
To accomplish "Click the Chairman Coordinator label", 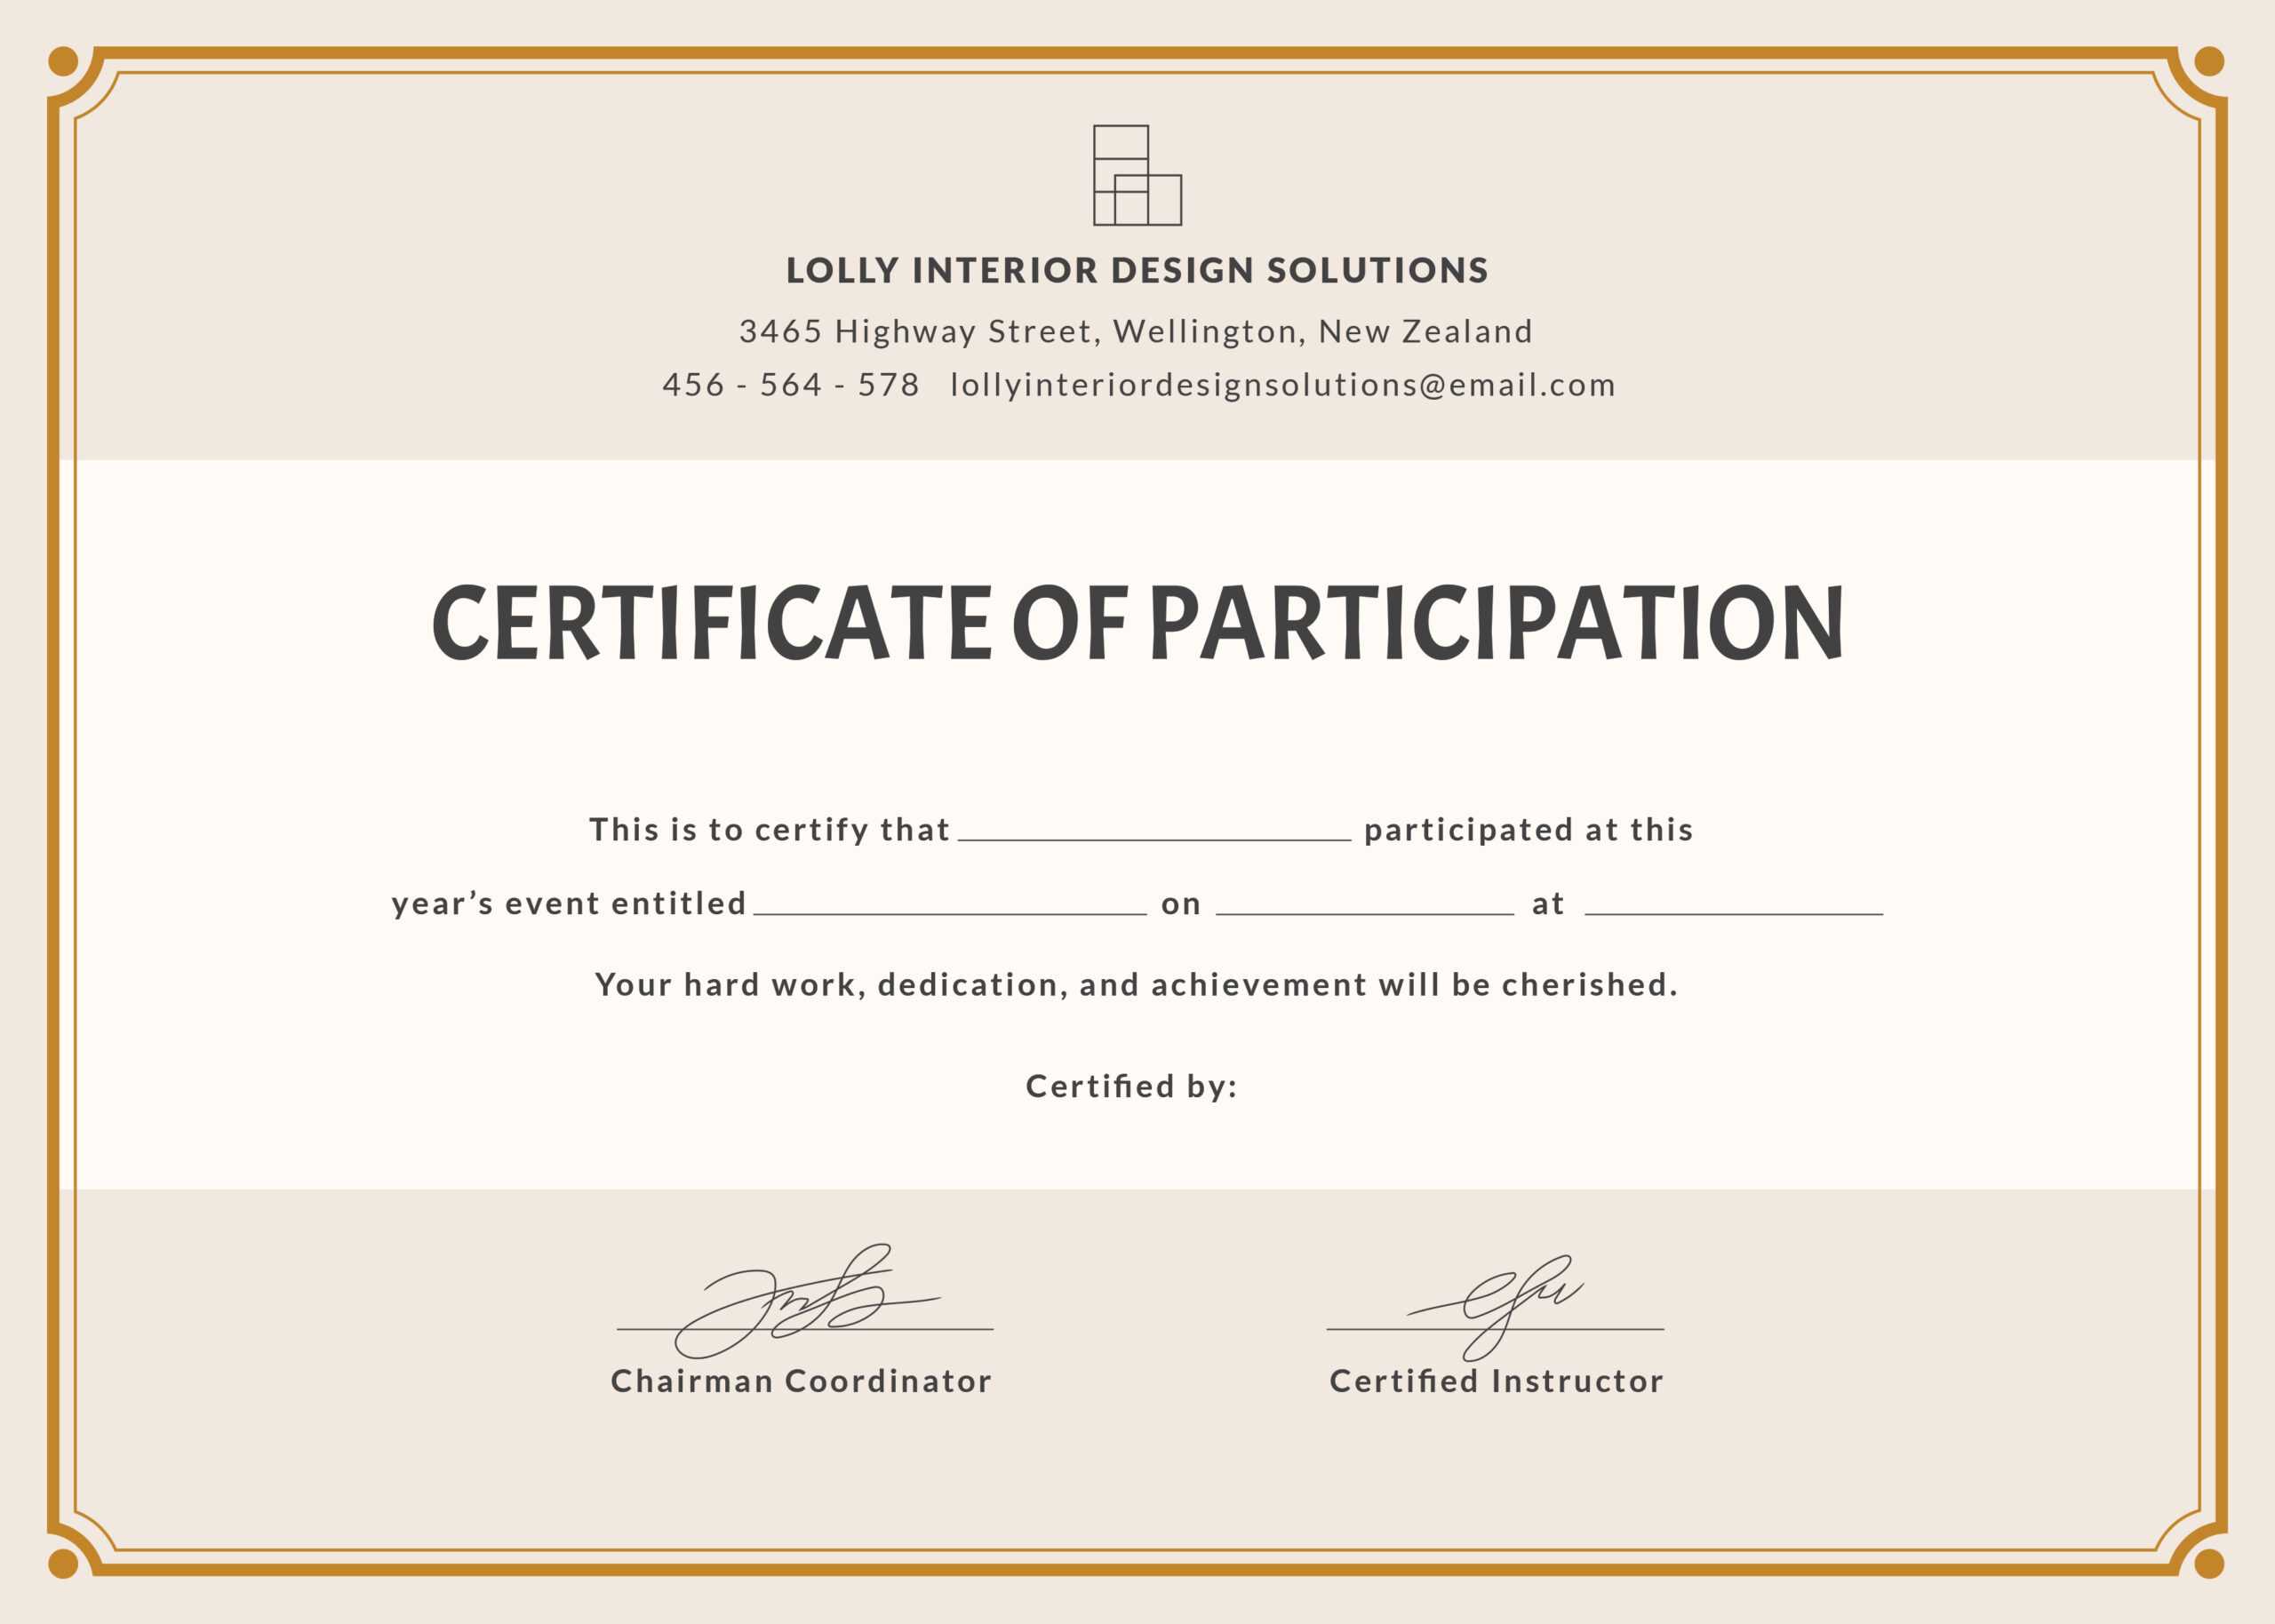I will coord(801,1381).
